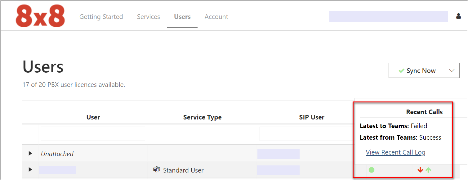The image size is (468, 180).
Task: Click the Latest from Teams Success status
Action: 400,137
